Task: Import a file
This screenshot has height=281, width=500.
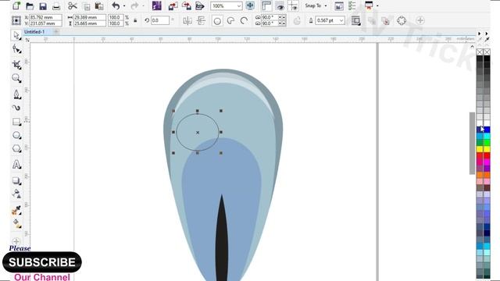Action: tap(173, 5)
